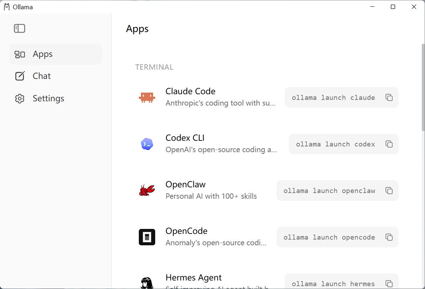Open the Apps section in sidebar
This screenshot has width=425, height=289.
pyautogui.click(x=56, y=54)
